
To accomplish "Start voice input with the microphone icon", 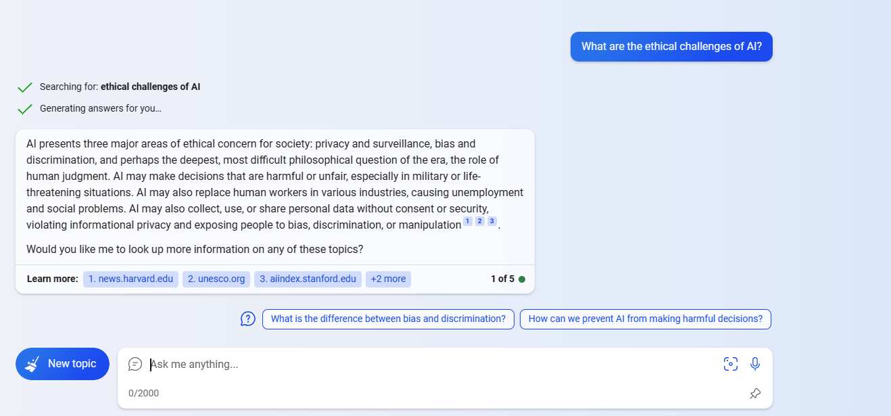I will (755, 363).
